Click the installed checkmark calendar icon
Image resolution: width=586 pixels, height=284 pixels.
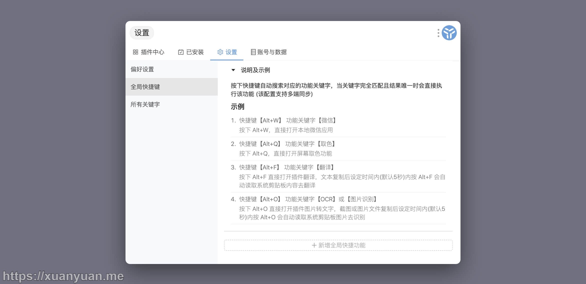click(x=181, y=52)
